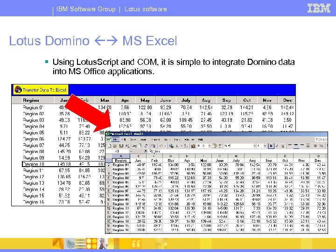Image resolution: width=336 pixels, height=252 pixels.
Task: Open the Excel View menu
Action: pyautogui.click(x=133, y=140)
